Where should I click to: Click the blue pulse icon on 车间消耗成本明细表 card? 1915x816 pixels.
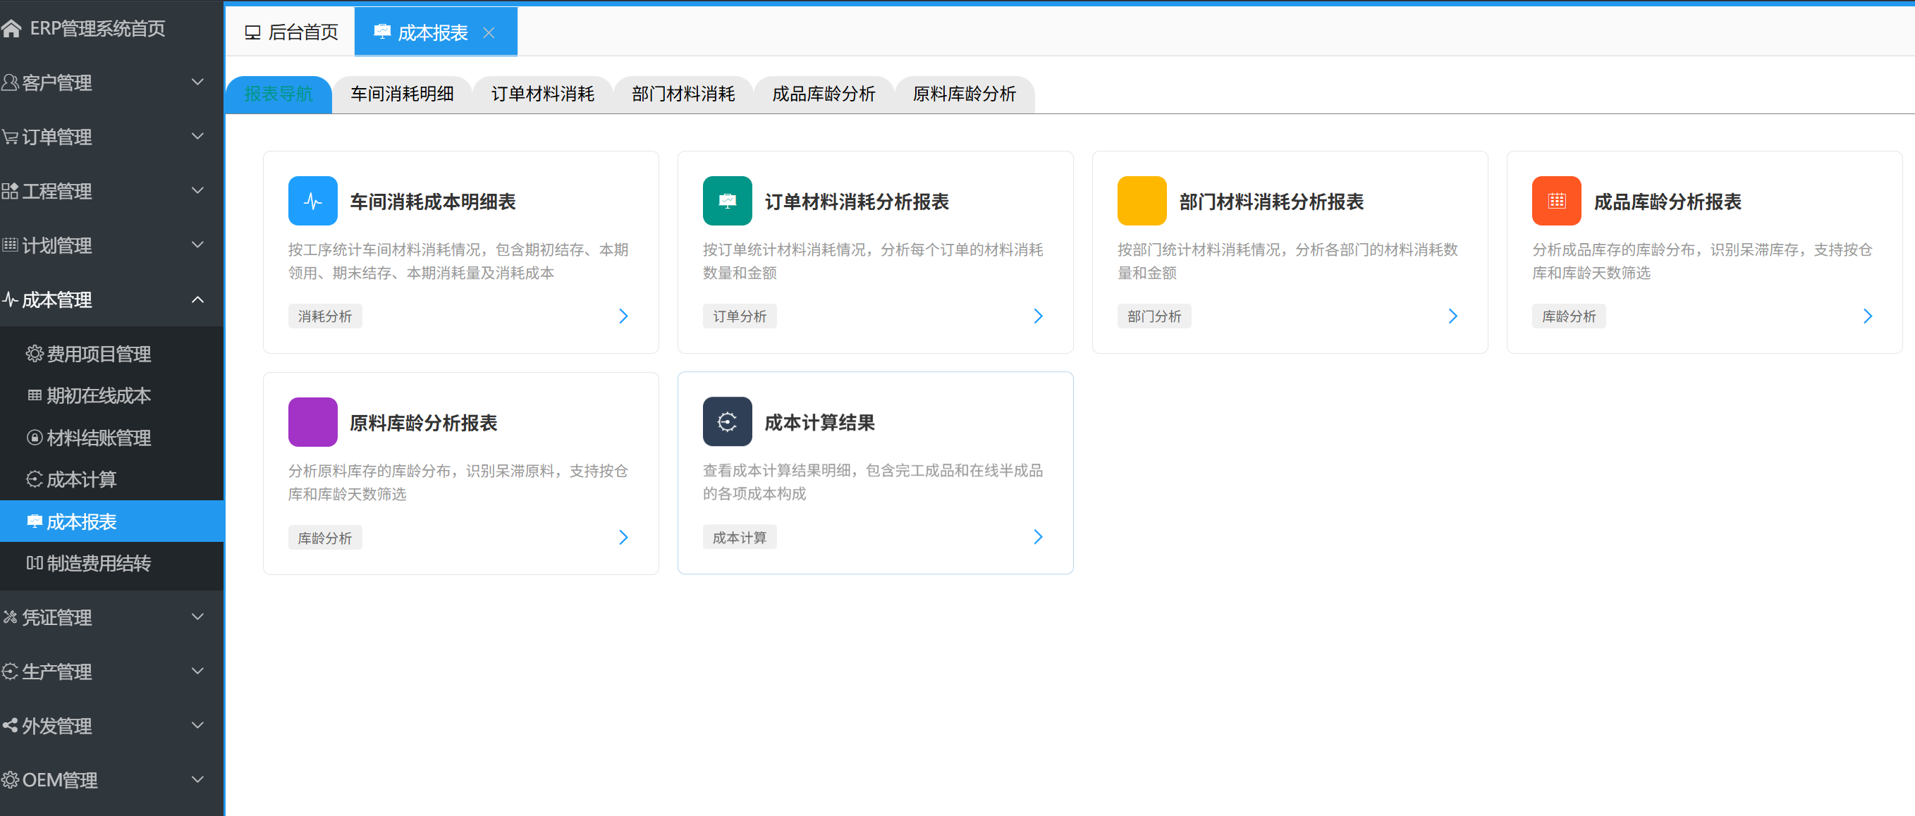312,201
